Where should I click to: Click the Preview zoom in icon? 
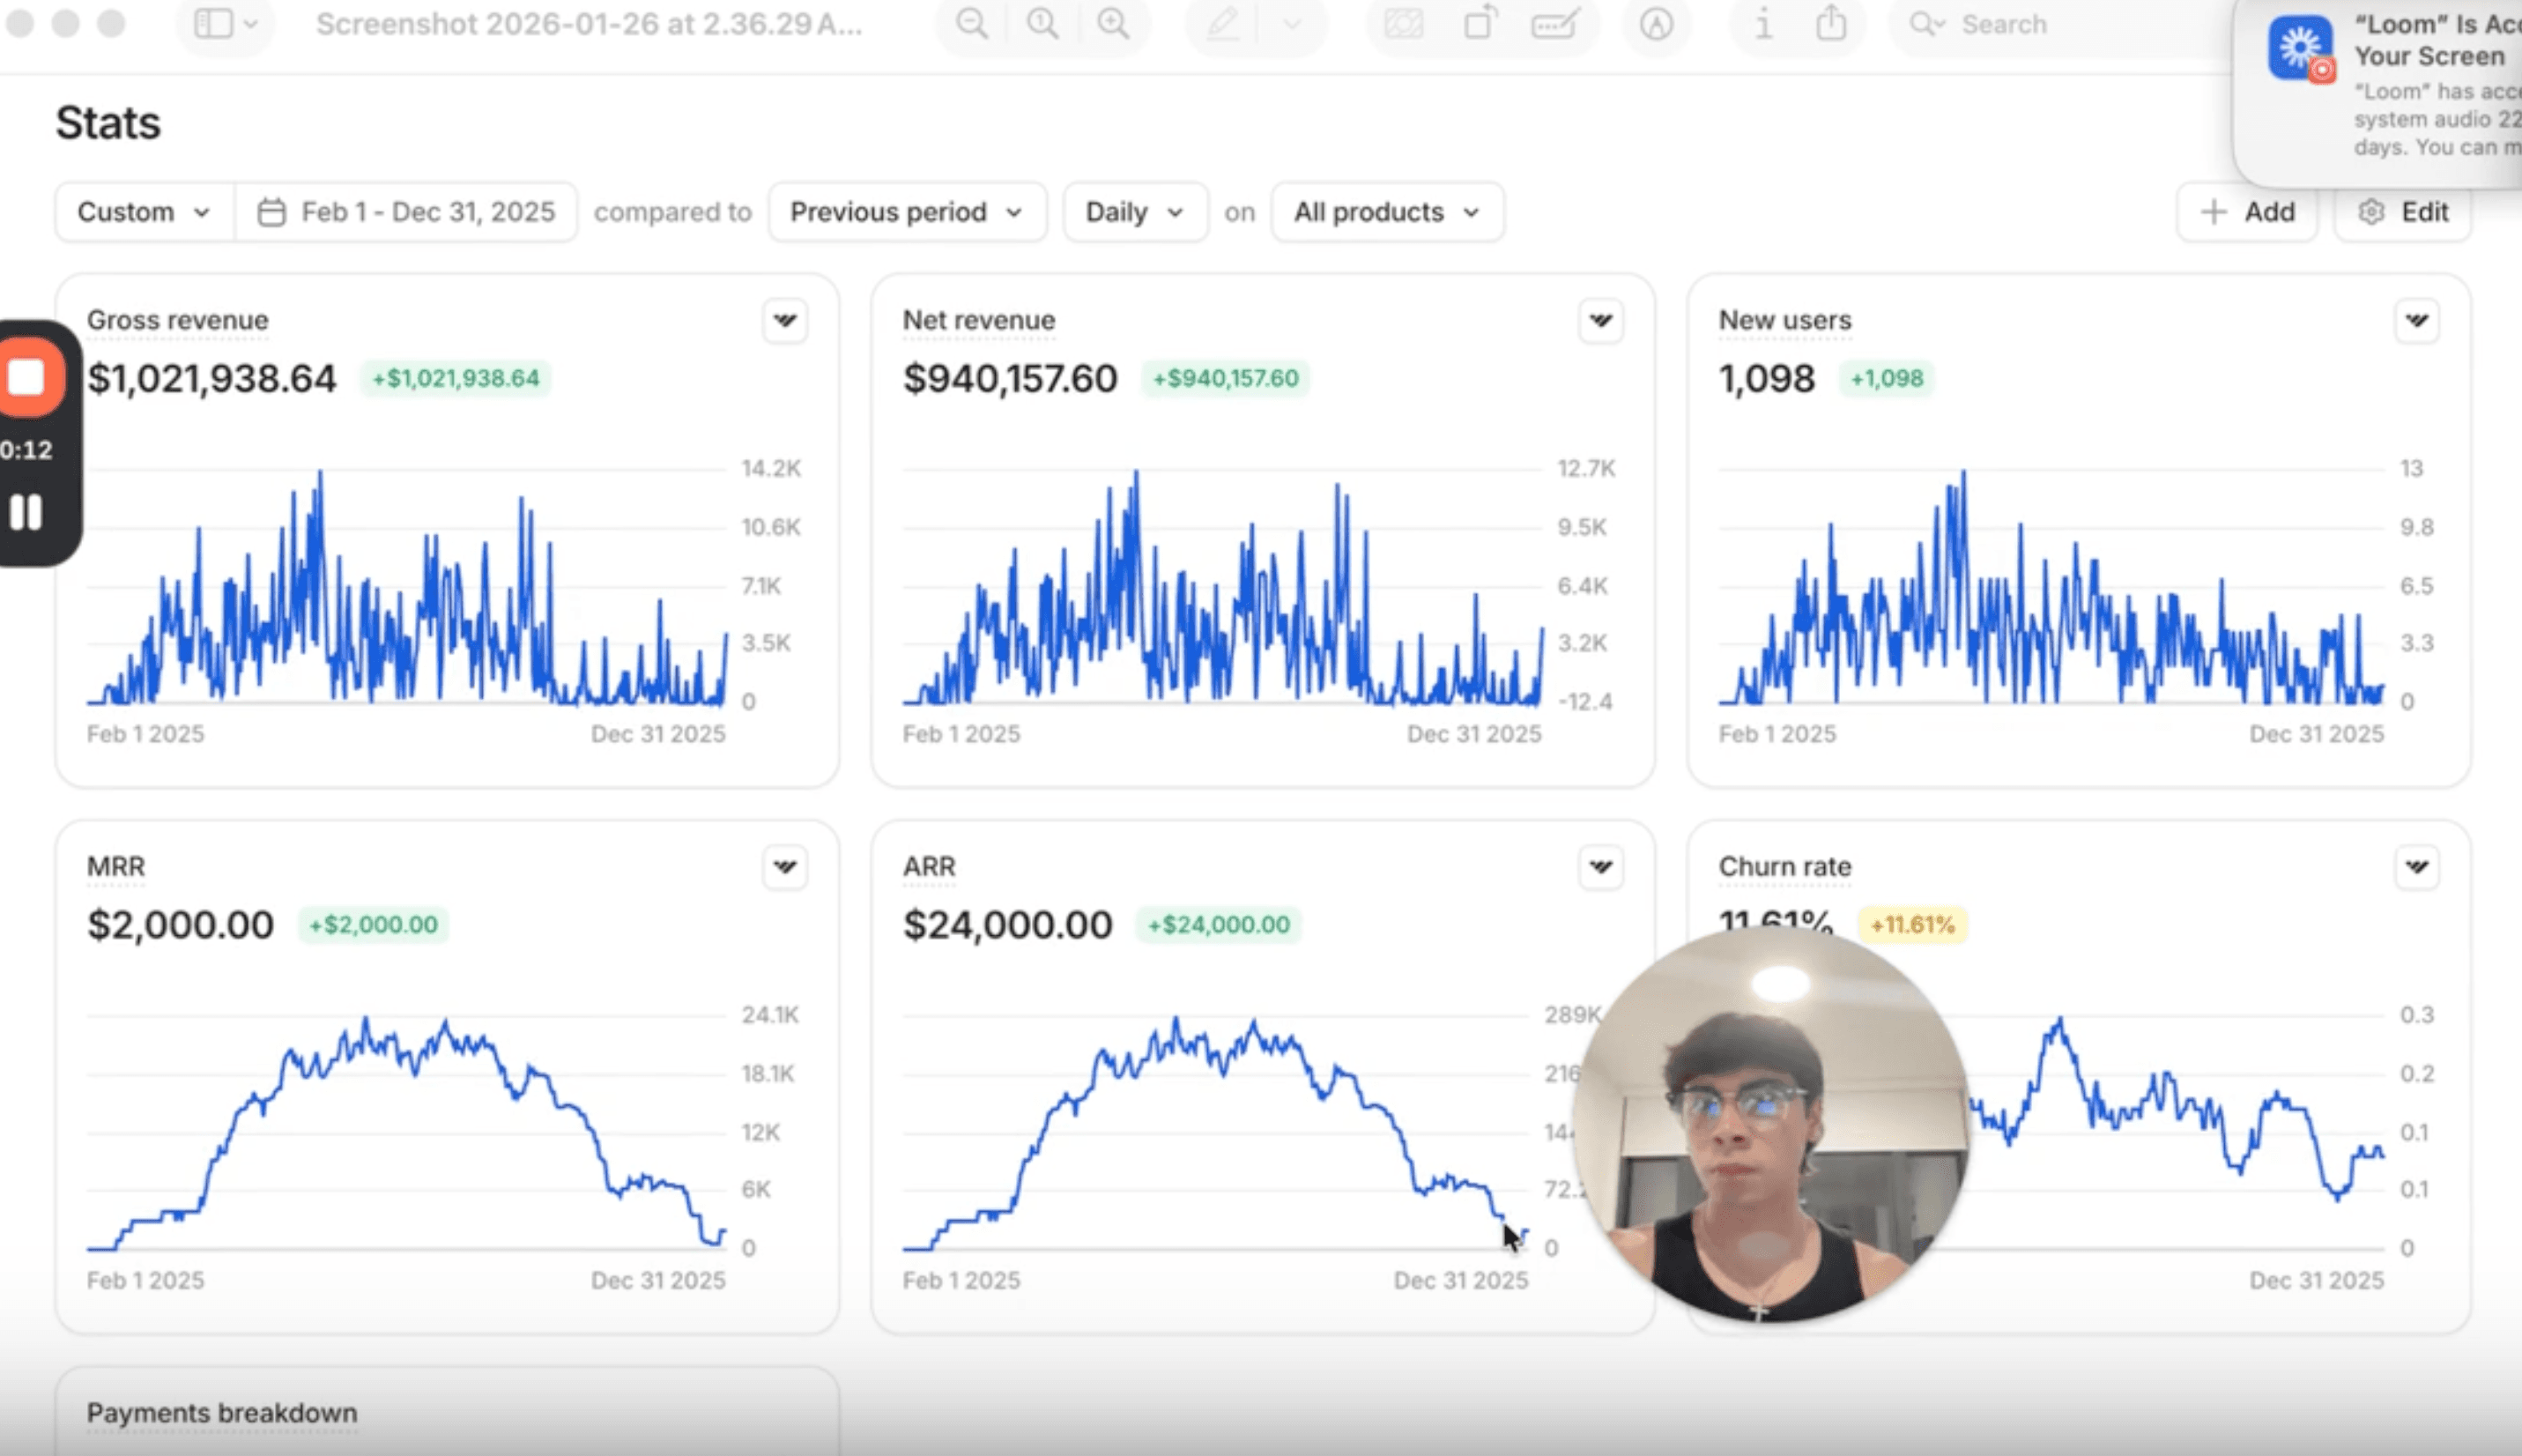click(1113, 23)
